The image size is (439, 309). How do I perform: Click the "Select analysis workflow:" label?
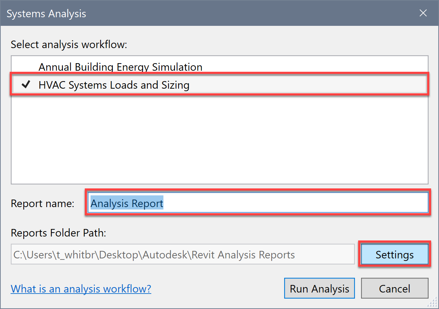pos(69,45)
